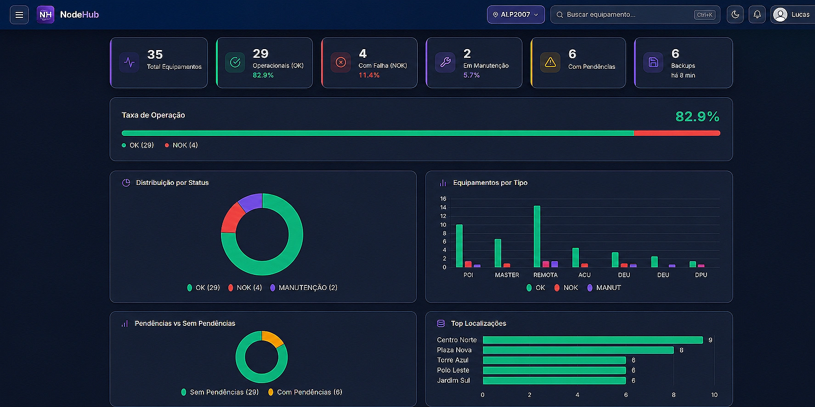Click the Polo Leste label
Viewport: 815px width, 407px height.
pos(453,370)
